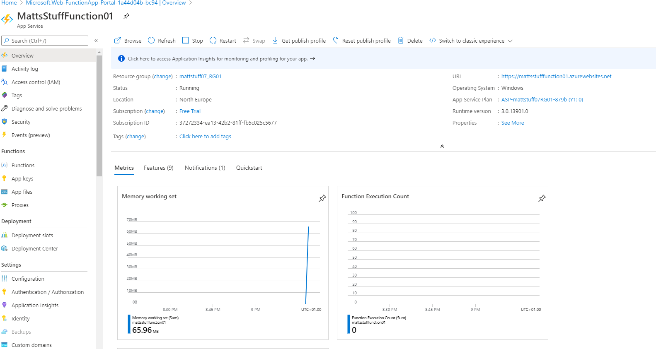Change the resource group

[162, 77]
